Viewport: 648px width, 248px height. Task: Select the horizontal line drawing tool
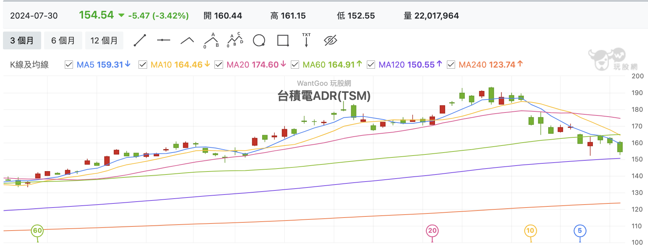(x=163, y=40)
